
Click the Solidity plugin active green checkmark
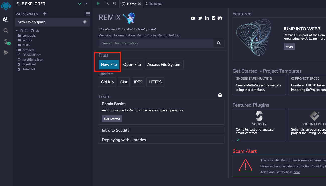tap(238, 140)
